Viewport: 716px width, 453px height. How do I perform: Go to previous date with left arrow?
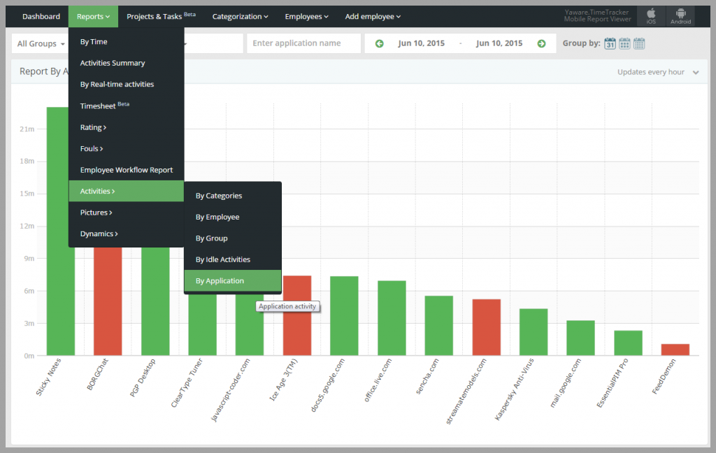click(379, 43)
